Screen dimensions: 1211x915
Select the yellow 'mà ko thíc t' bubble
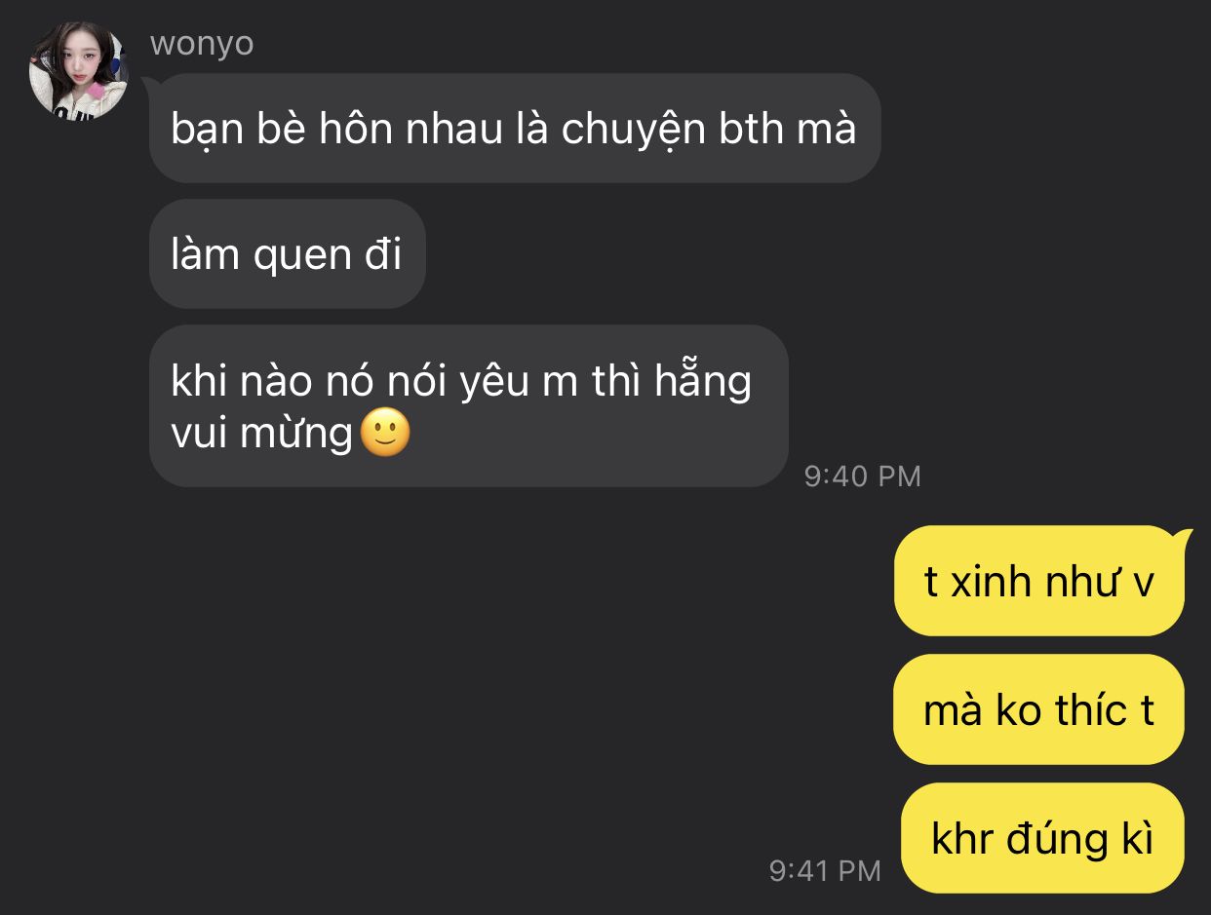point(1039,709)
